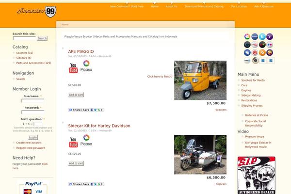Open Scooters (10) catalog category
Viewport: 291px width, 194px height.
25,53
